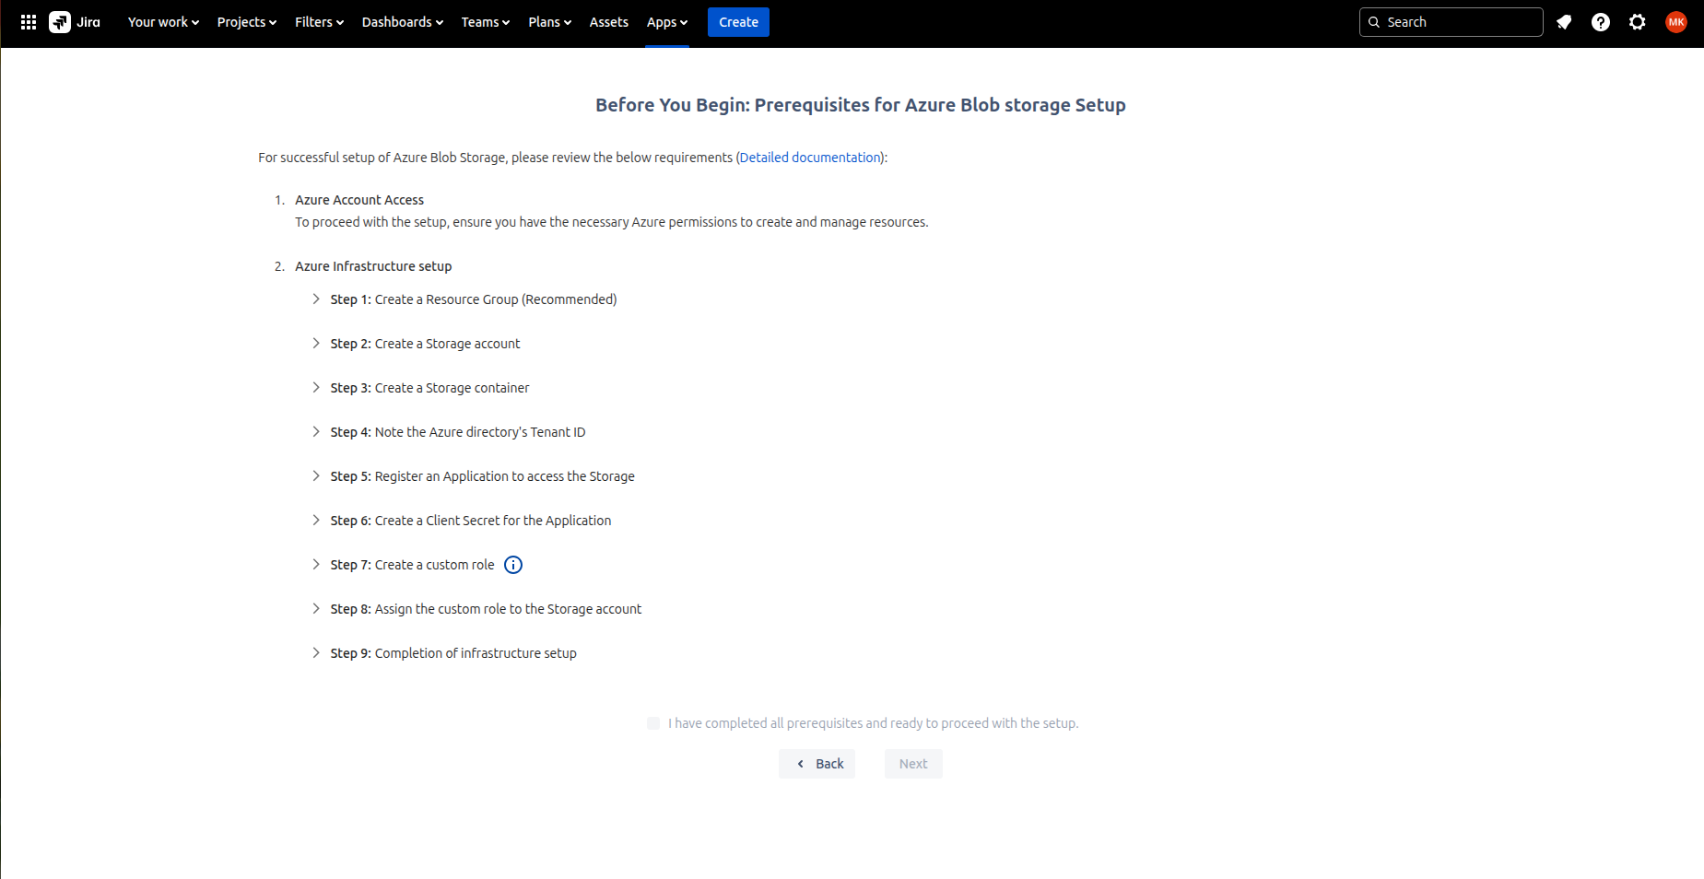Check the prerequisites completed checkbox
The image size is (1704, 879).
pyautogui.click(x=653, y=723)
